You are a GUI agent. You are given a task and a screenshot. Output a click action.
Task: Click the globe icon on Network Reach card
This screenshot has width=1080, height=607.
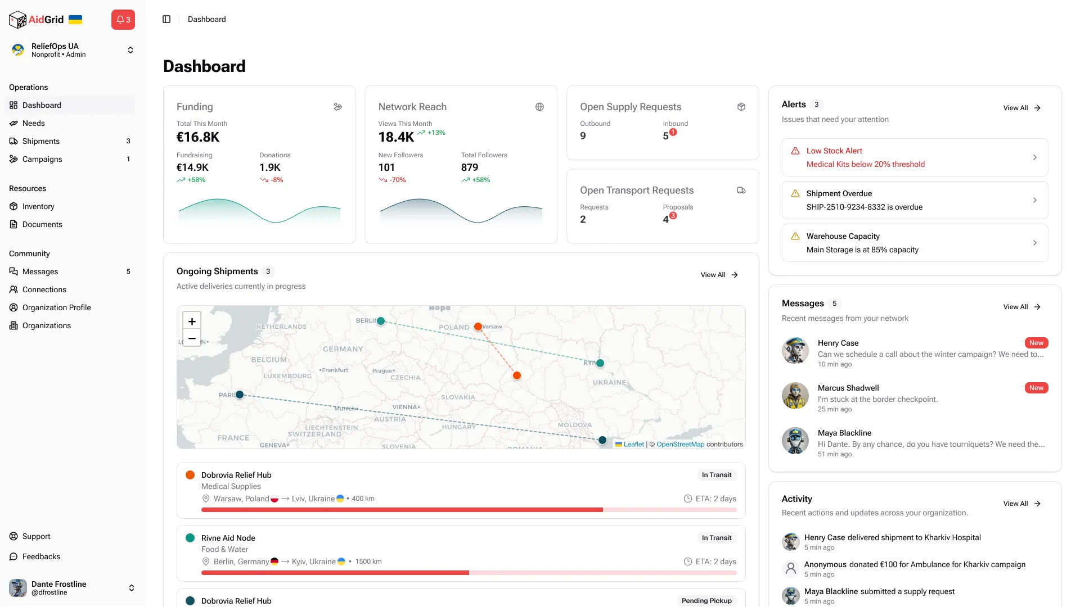[539, 107]
